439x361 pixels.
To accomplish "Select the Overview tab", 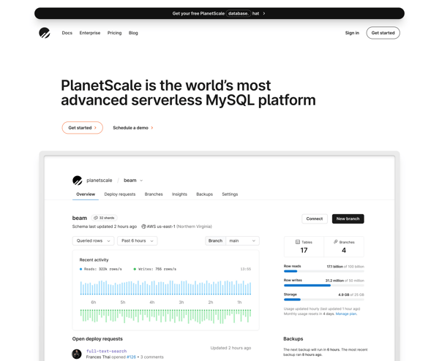I will pos(86,194).
